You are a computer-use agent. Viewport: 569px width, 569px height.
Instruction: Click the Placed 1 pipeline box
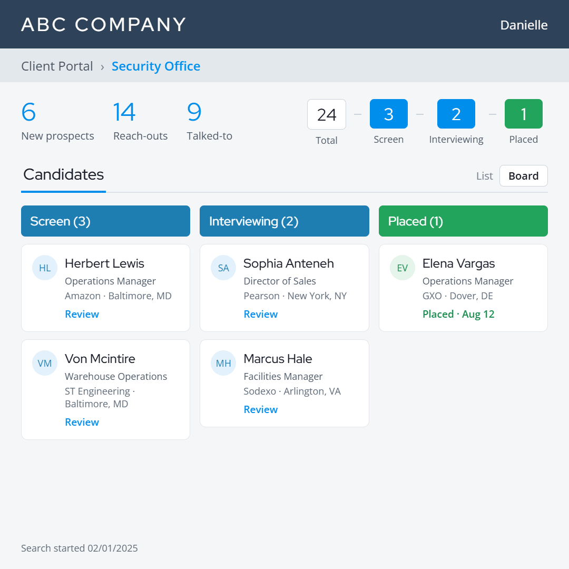point(524,114)
